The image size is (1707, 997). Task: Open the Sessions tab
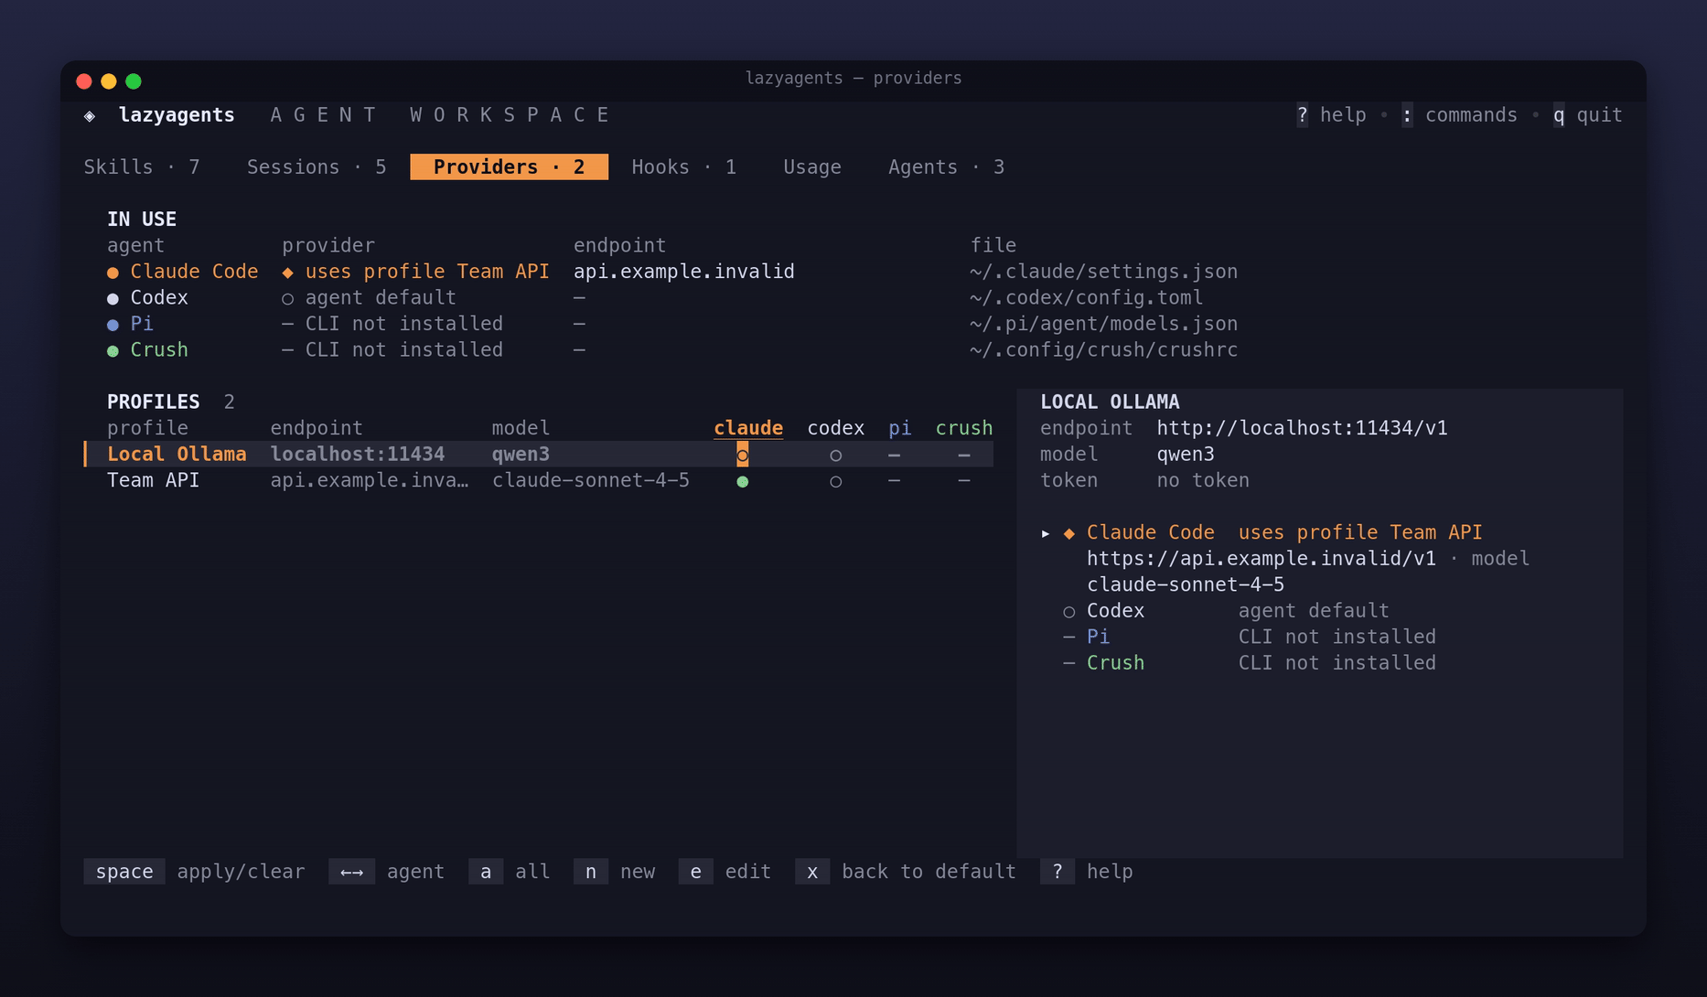(317, 167)
